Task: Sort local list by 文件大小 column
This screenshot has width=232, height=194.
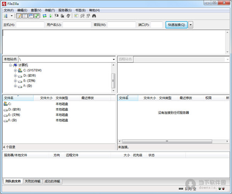Action: click(44, 98)
